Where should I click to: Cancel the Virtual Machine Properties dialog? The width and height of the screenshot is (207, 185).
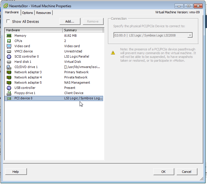(x=186, y=172)
